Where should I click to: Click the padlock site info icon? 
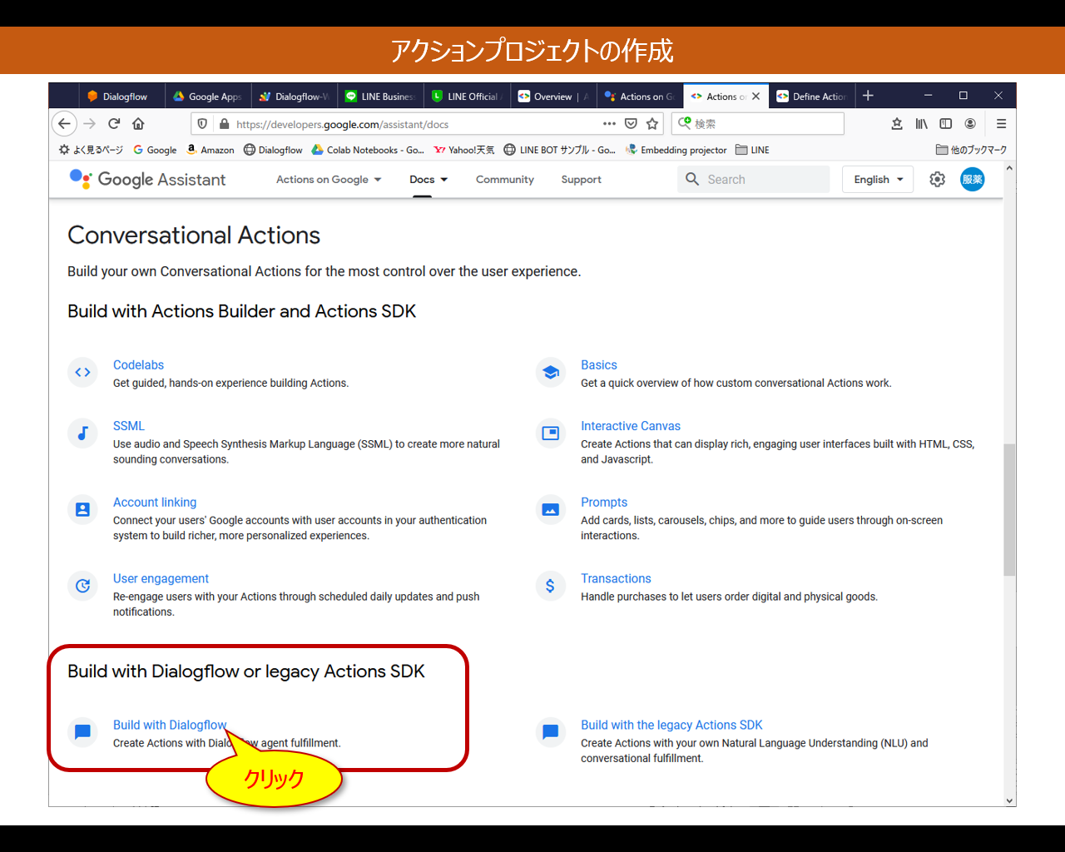[224, 124]
